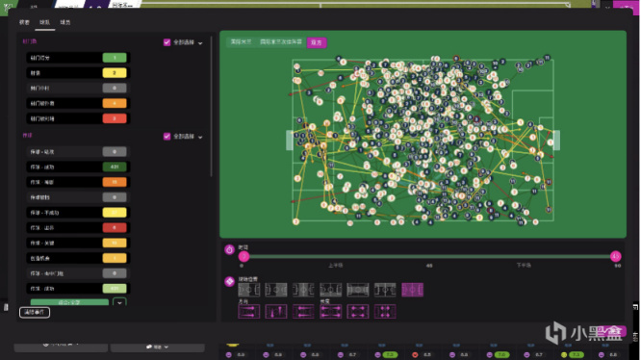Select the full-pitch highlighted zone thumbnail
This screenshot has height=360, width=641.
click(412, 290)
